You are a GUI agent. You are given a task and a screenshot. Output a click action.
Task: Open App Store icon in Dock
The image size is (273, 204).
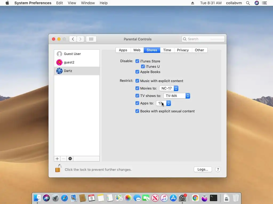173,198
